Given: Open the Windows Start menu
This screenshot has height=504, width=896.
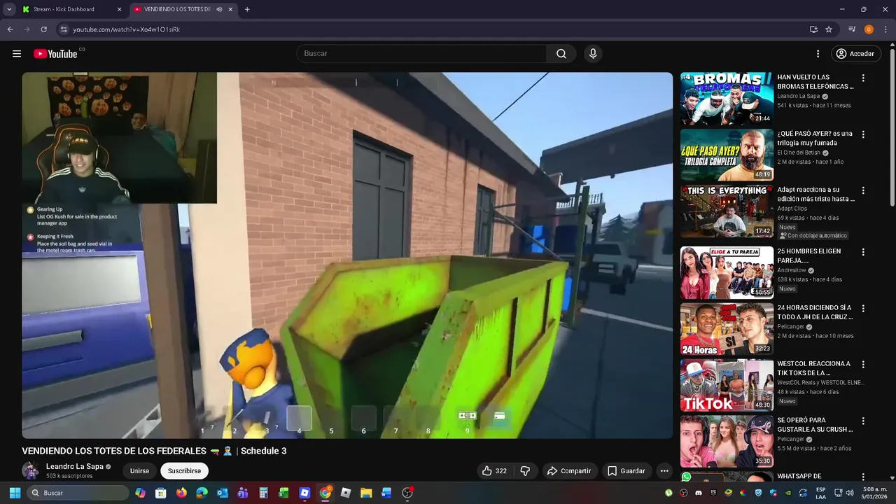Looking at the screenshot, I should click(15, 493).
